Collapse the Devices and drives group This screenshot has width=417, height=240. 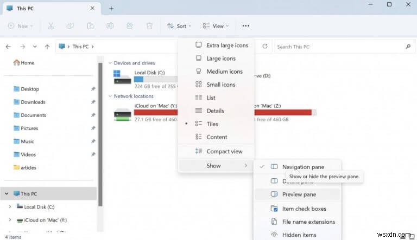click(110, 63)
